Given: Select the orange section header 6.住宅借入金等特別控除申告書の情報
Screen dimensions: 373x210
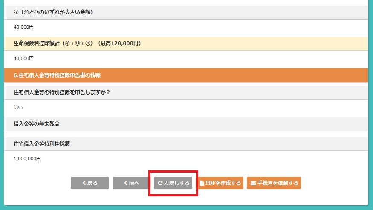Looking at the screenshot, I should (57, 75).
